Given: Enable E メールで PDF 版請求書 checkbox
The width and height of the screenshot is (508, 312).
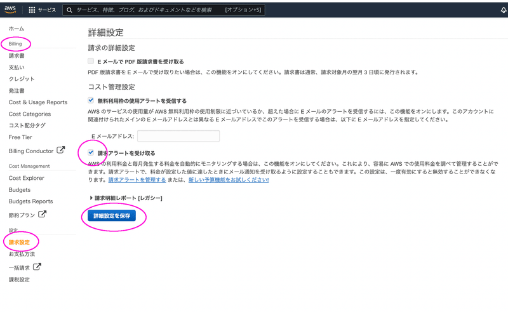Looking at the screenshot, I should pyautogui.click(x=91, y=61).
